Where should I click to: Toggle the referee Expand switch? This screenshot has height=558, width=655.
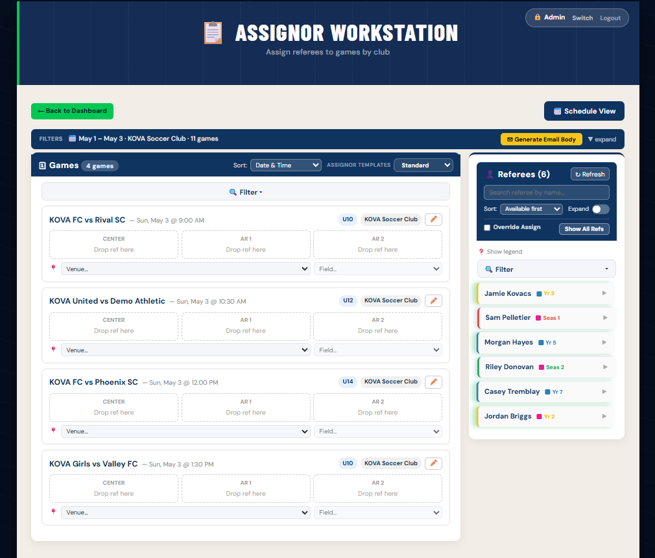601,209
